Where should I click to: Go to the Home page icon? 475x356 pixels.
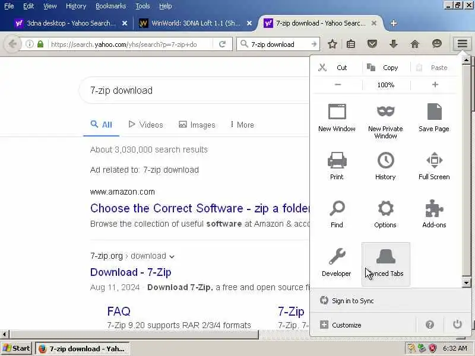[x=414, y=44]
